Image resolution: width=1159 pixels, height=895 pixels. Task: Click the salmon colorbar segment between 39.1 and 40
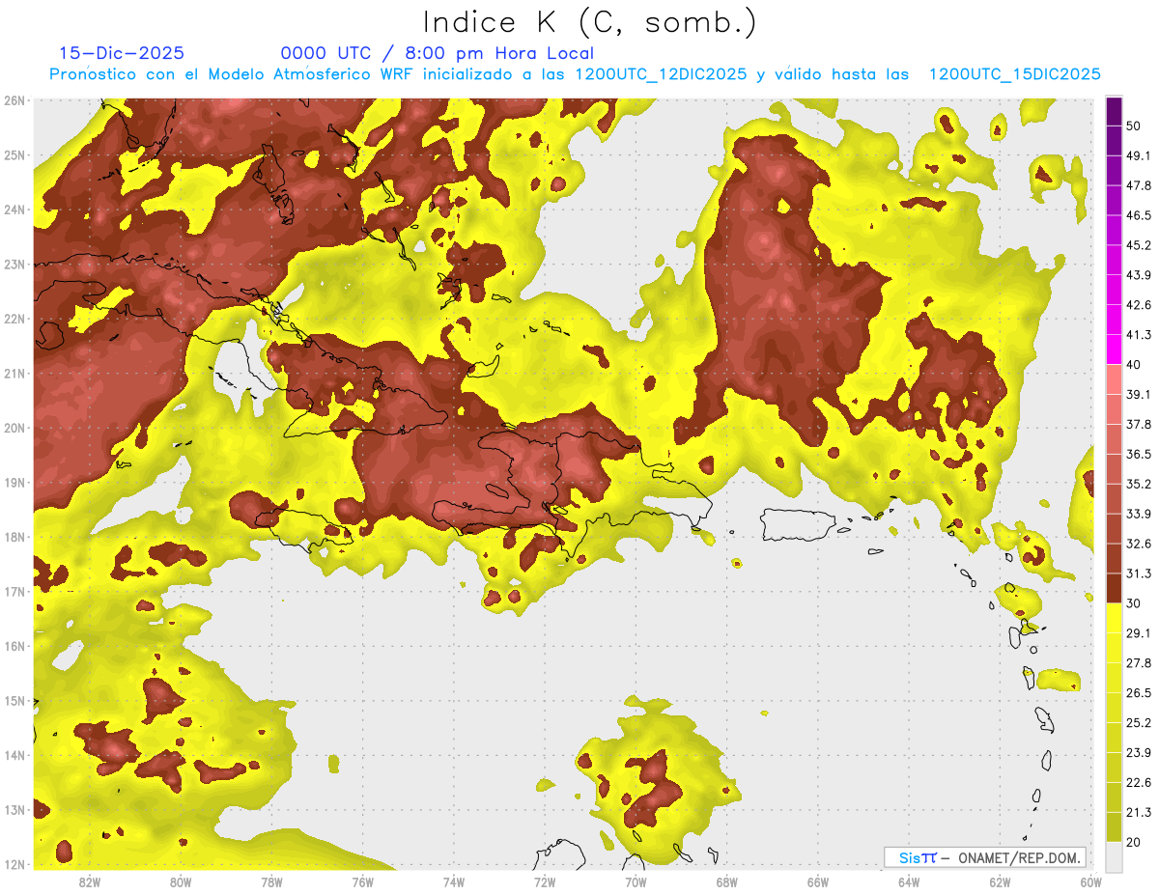[x=1113, y=379]
